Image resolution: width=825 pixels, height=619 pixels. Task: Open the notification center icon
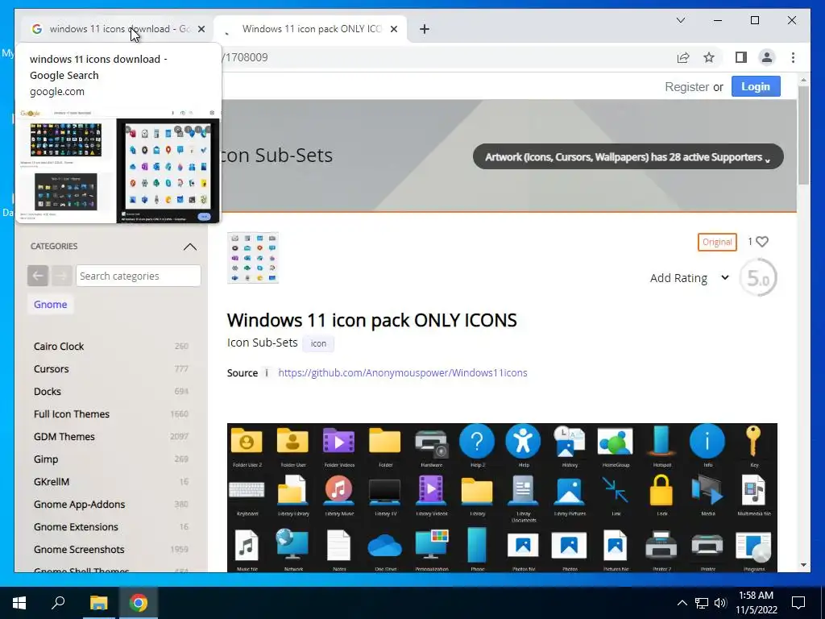(798, 603)
